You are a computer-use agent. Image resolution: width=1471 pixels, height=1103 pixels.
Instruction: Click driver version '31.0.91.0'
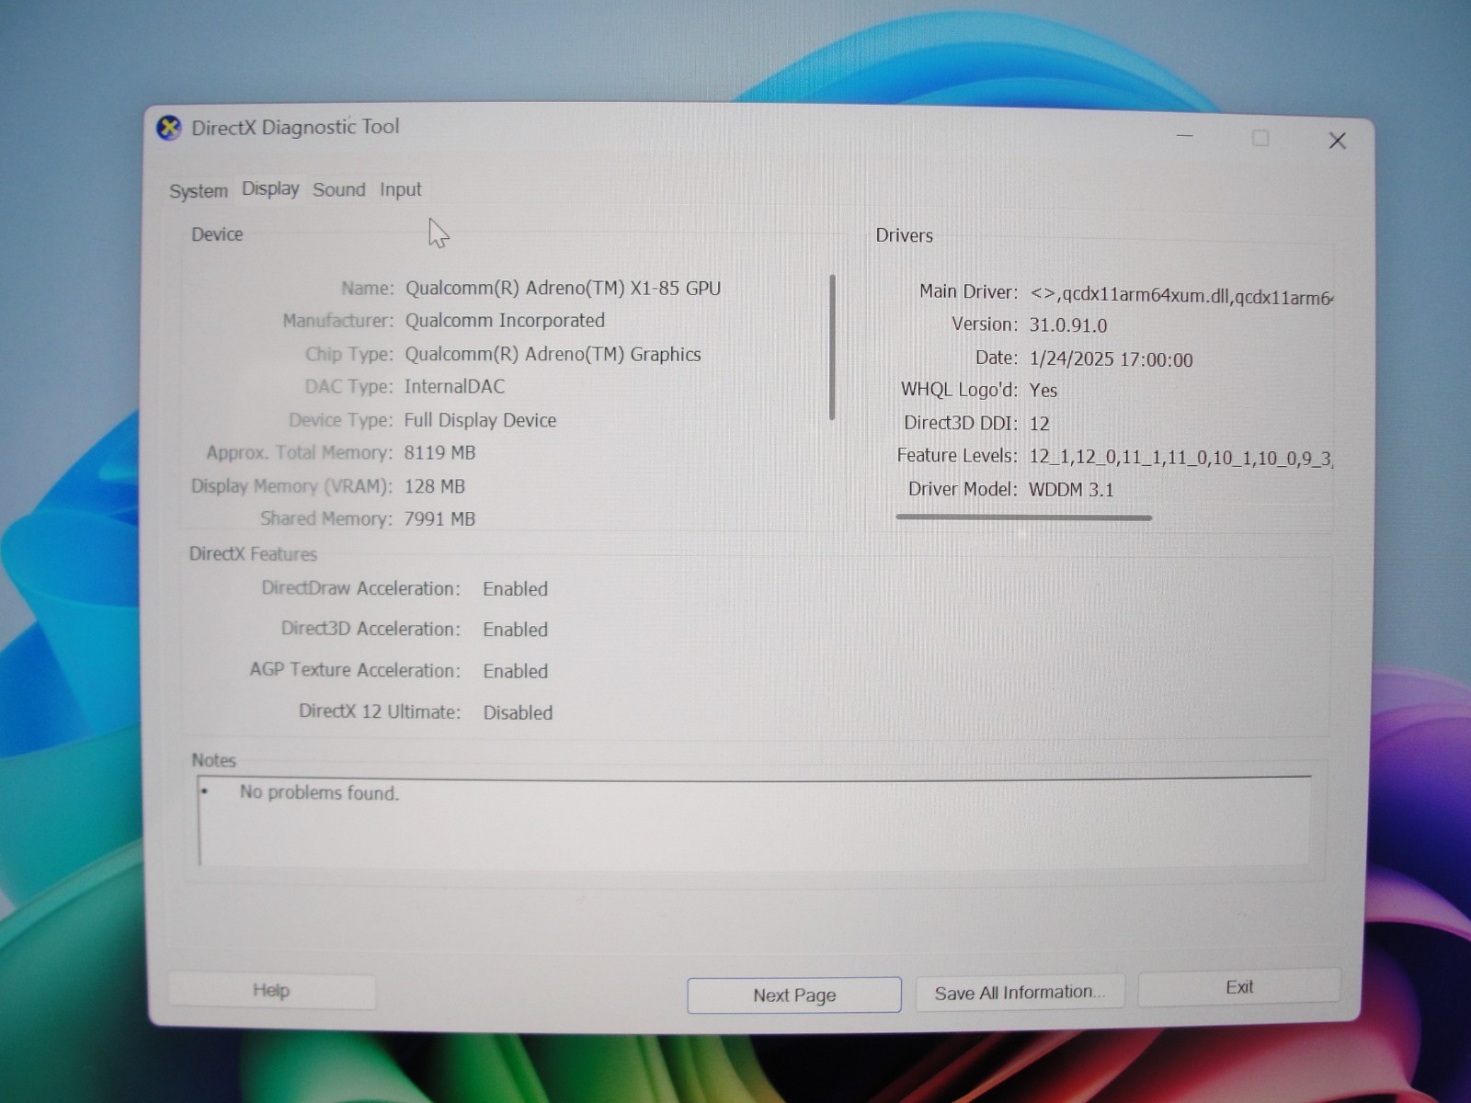click(x=1067, y=325)
